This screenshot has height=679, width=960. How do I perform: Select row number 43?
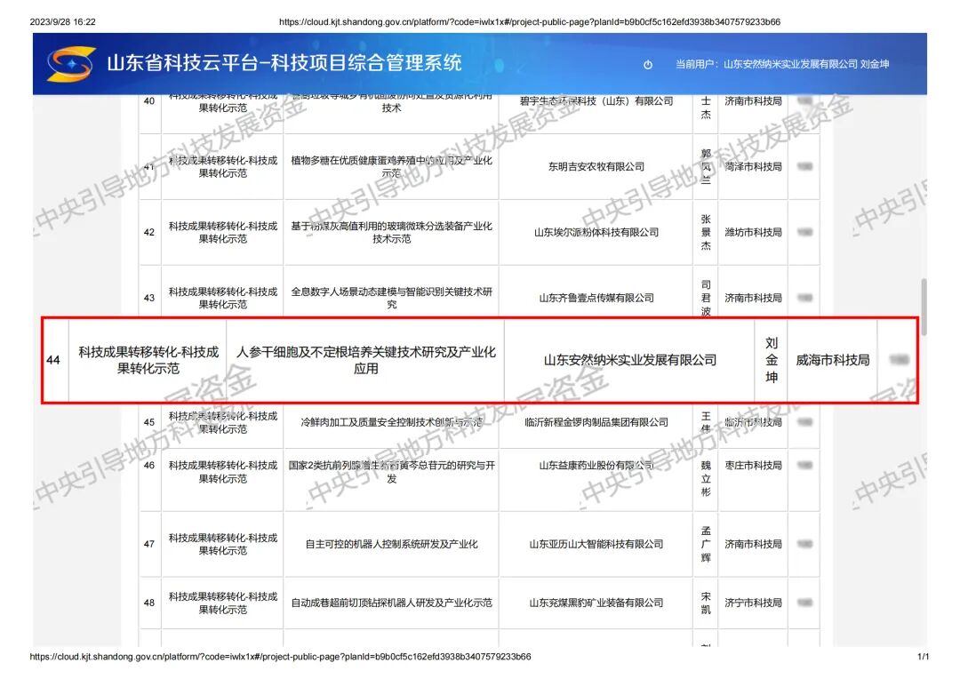148,298
